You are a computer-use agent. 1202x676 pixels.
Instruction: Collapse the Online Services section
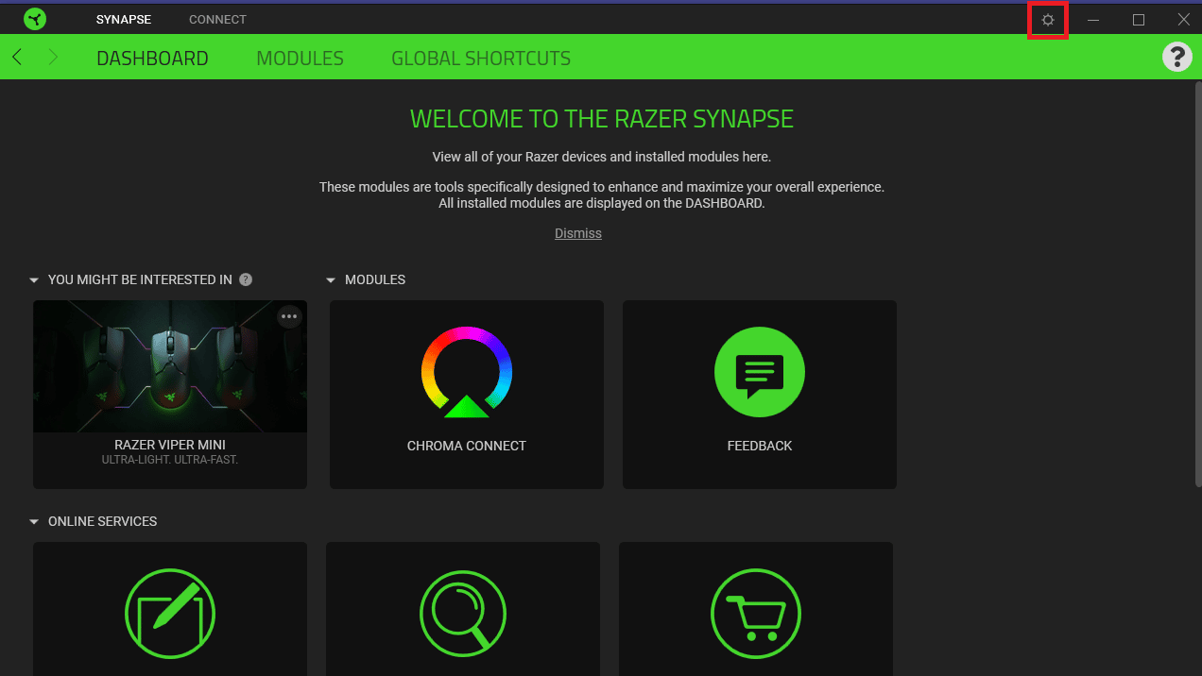[34, 521]
